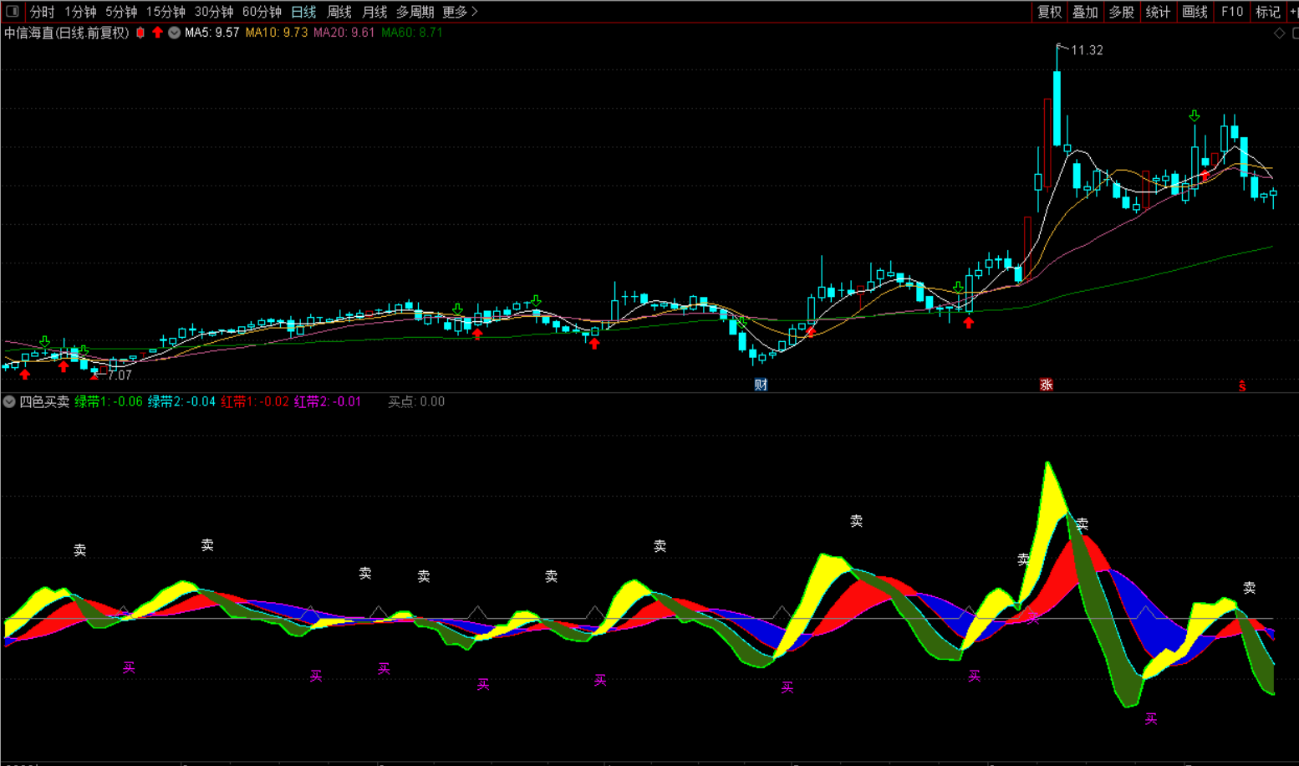Image resolution: width=1299 pixels, height=766 pixels.
Task: Click the red S marker on time axis
Action: point(1242,386)
